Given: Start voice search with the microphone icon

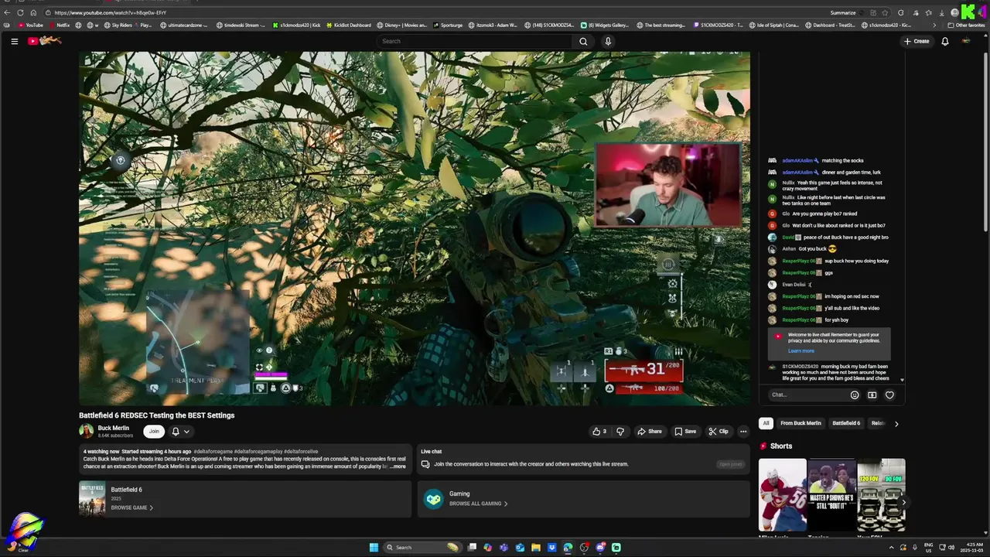Looking at the screenshot, I should (608, 41).
